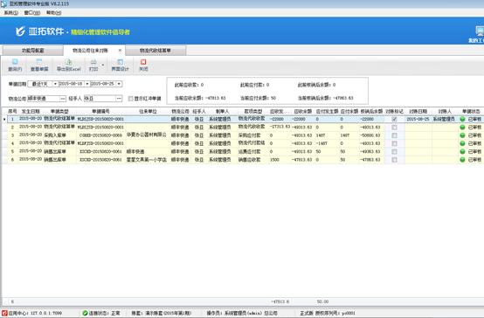Click the 打印 printer icon
Screen dimensions: 484x318
pos(93,62)
